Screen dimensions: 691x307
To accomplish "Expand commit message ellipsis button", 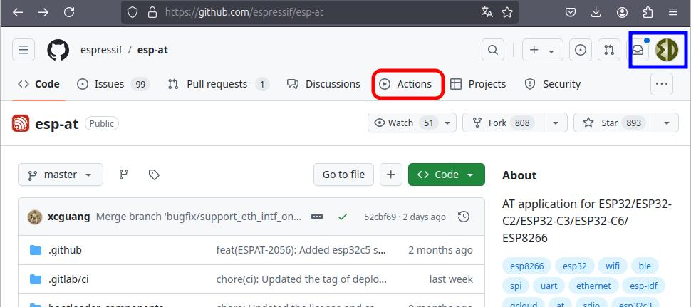I will pos(317,217).
